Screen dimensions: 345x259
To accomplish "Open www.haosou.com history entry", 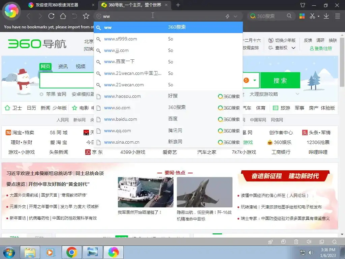I will [x=168, y=96].
